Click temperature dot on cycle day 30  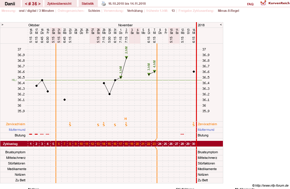tap(194, 72)
